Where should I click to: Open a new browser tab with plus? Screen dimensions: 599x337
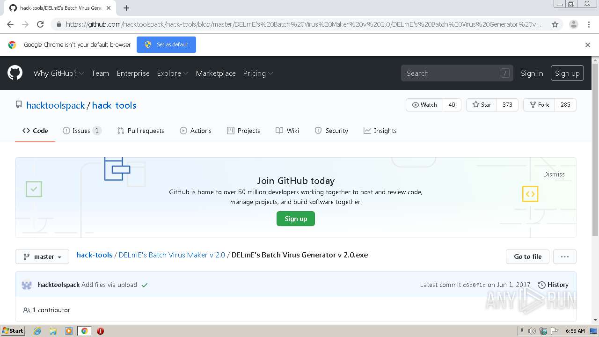pos(126,8)
